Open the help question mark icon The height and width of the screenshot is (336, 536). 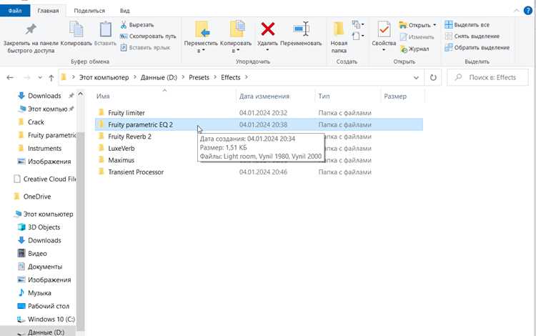coord(528,11)
